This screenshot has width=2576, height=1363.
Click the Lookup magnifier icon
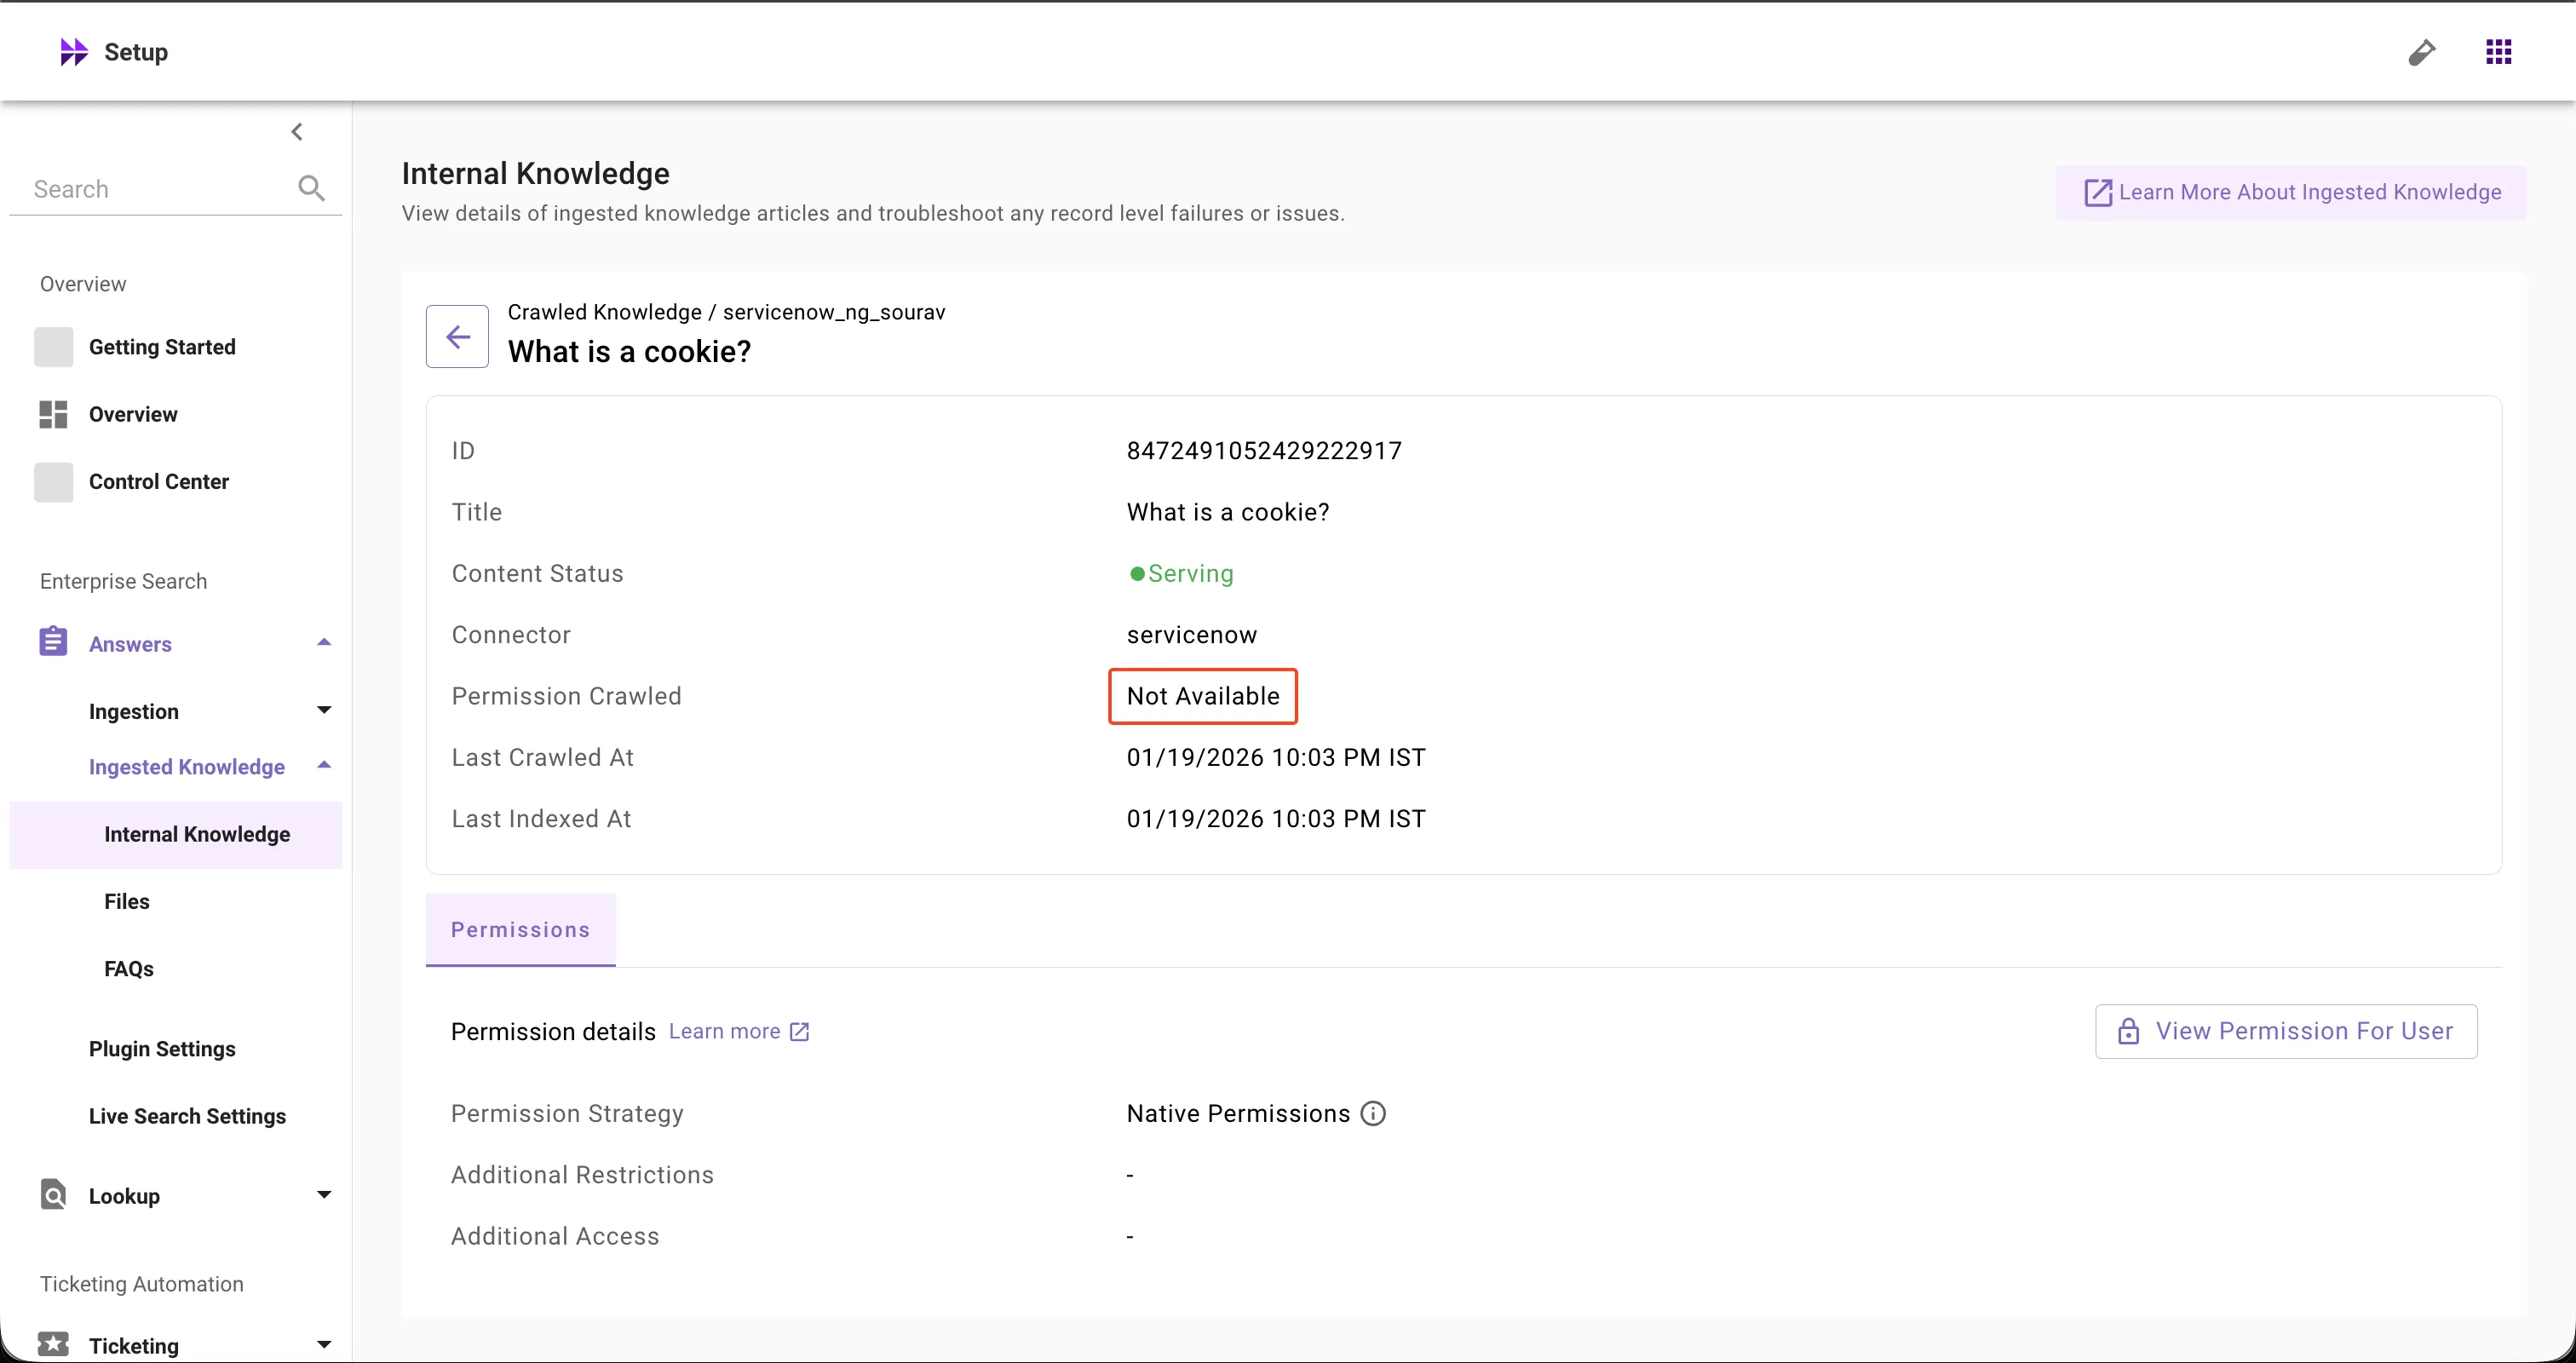(53, 1195)
